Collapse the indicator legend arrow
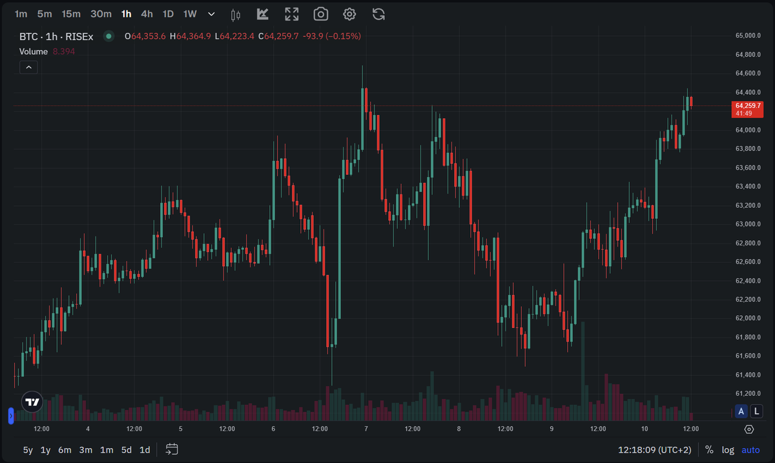The height and width of the screenshot is (463, 775). coord(28,67)
